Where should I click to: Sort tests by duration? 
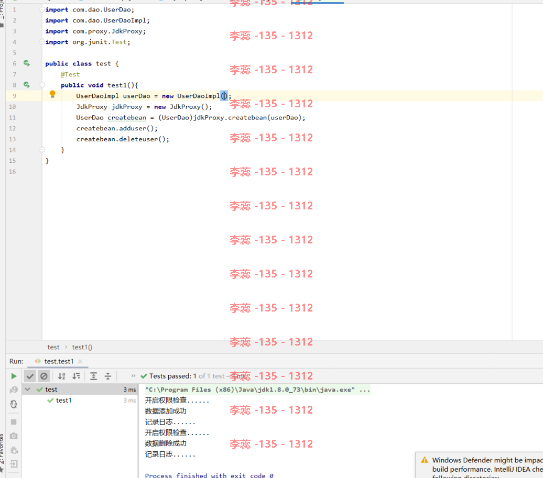click(x=76, y=376)
